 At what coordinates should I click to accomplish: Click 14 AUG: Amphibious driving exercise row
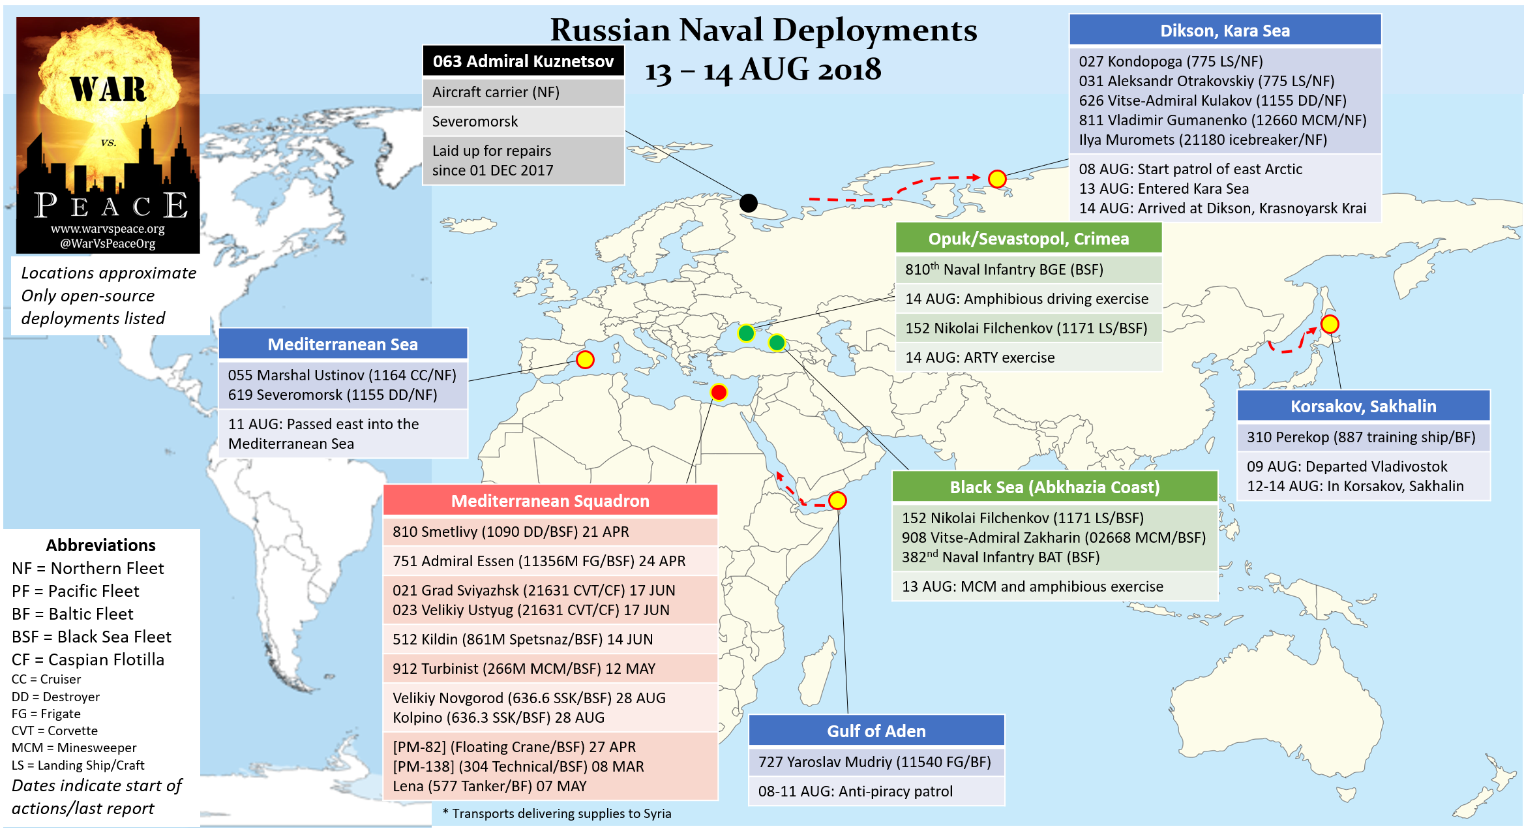(1028, 299)
